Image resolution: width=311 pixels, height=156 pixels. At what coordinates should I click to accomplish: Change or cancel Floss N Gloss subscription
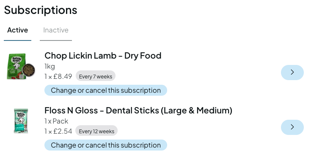(x=106, y=145)
